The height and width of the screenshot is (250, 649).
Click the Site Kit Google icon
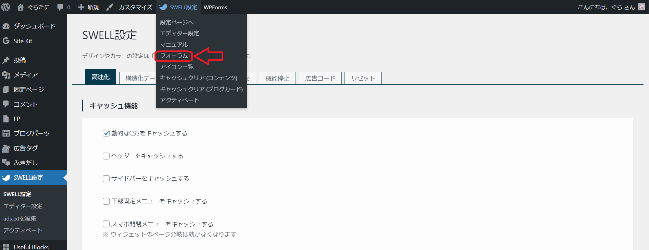click(x=6, y=41)
